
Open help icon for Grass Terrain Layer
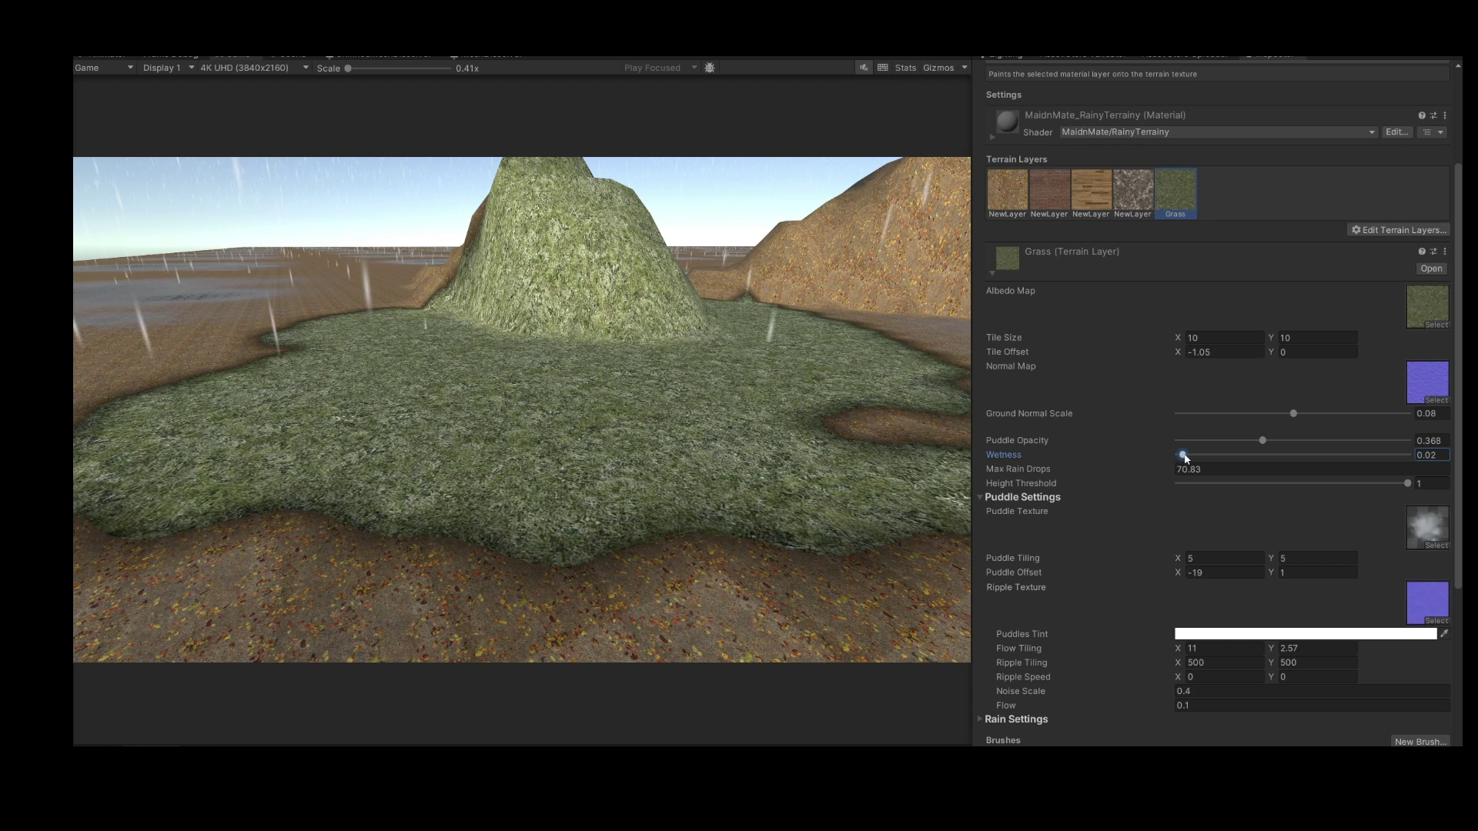(x=1422, y=252)
